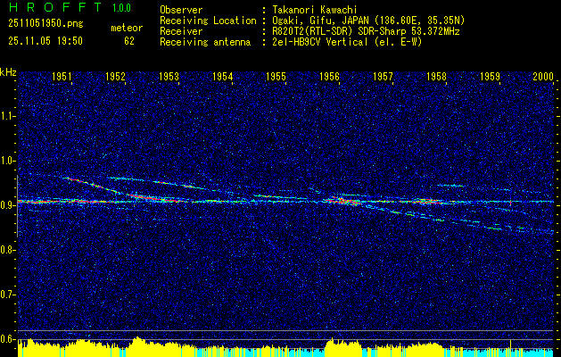Image resolution: width=561 pixels, height=357 pixels.
Task: Click the 1954 time axis marker
Action: [x=223, y=76]
